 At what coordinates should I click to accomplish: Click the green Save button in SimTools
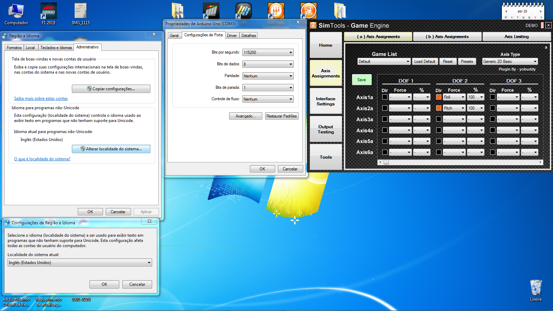click(x=362, y=80)
